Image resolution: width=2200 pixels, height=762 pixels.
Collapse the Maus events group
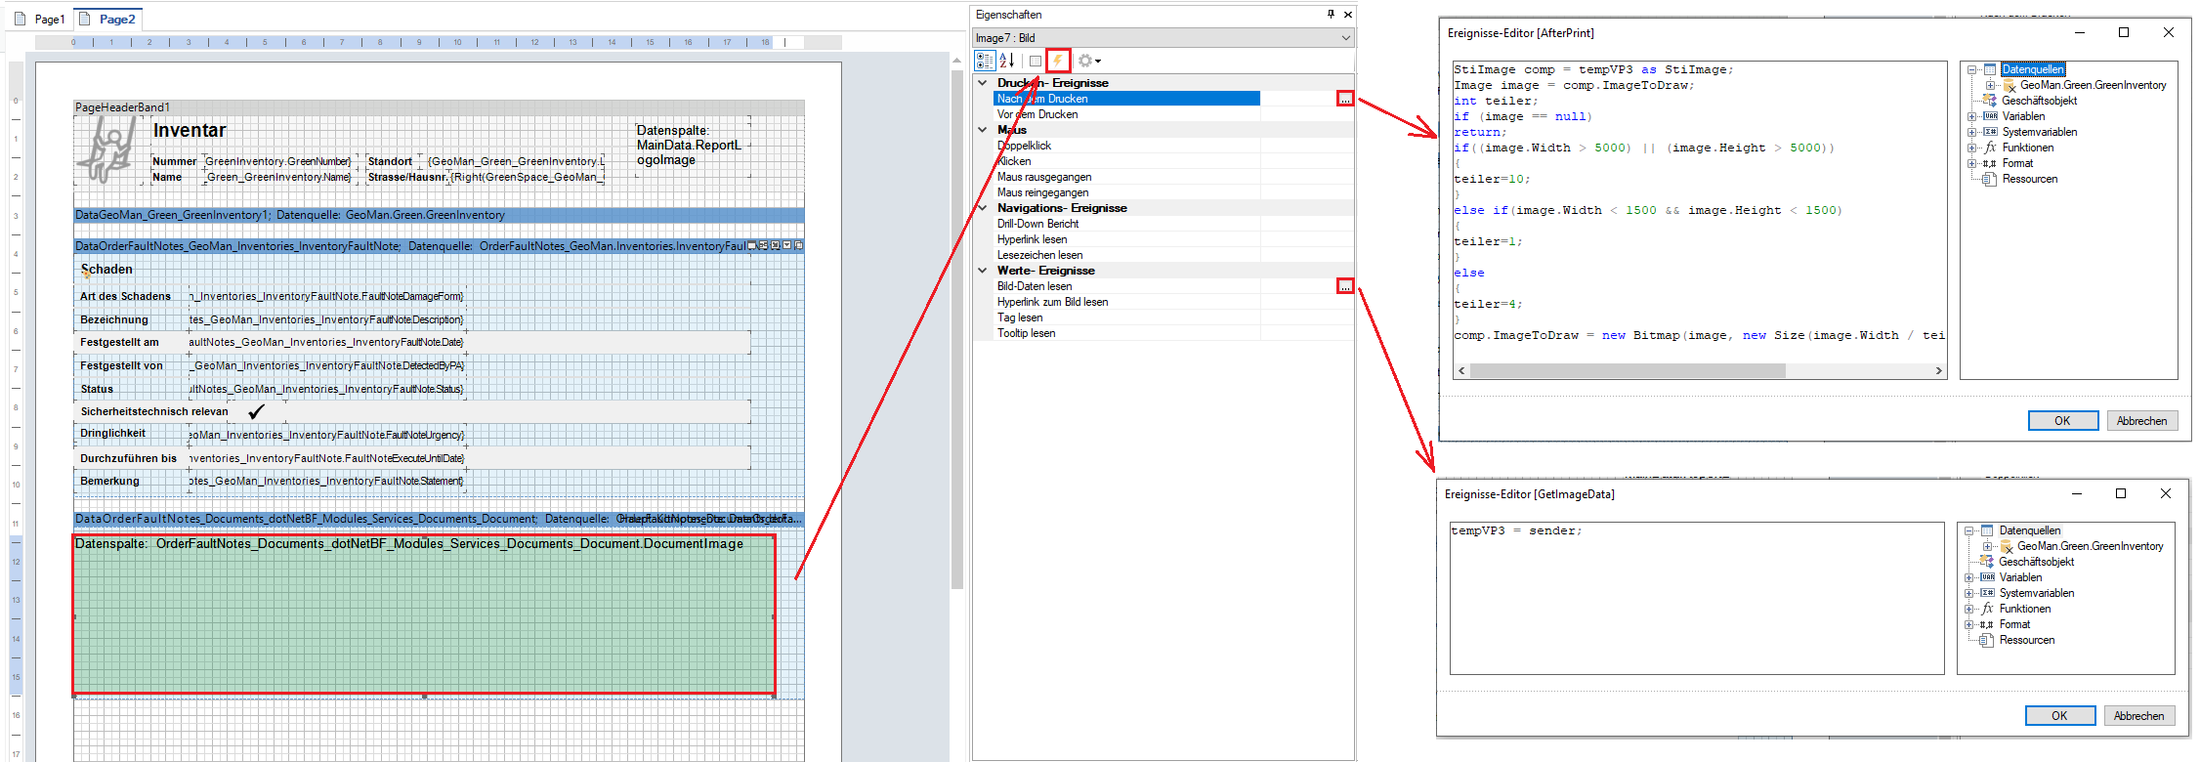(x=983, y=130)
